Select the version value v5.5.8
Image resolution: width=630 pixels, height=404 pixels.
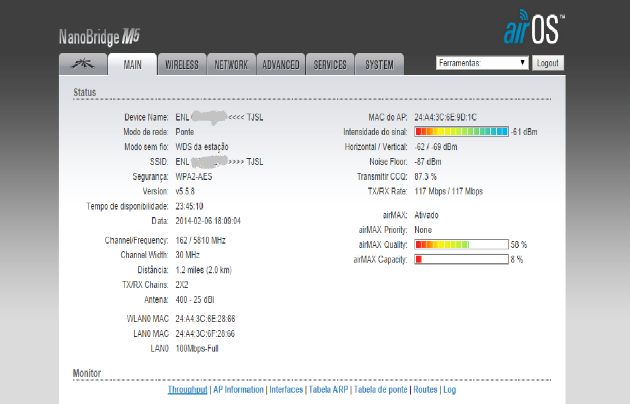point(185,191)
